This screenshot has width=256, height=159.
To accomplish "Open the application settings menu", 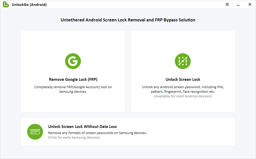I will point(227,4).
